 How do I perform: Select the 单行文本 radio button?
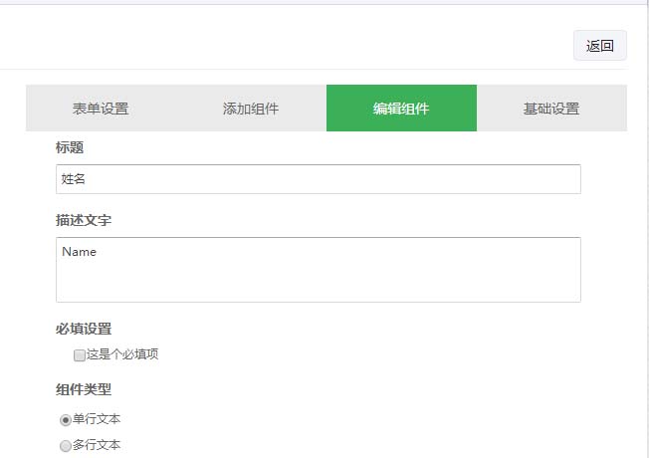click(66, 420)
